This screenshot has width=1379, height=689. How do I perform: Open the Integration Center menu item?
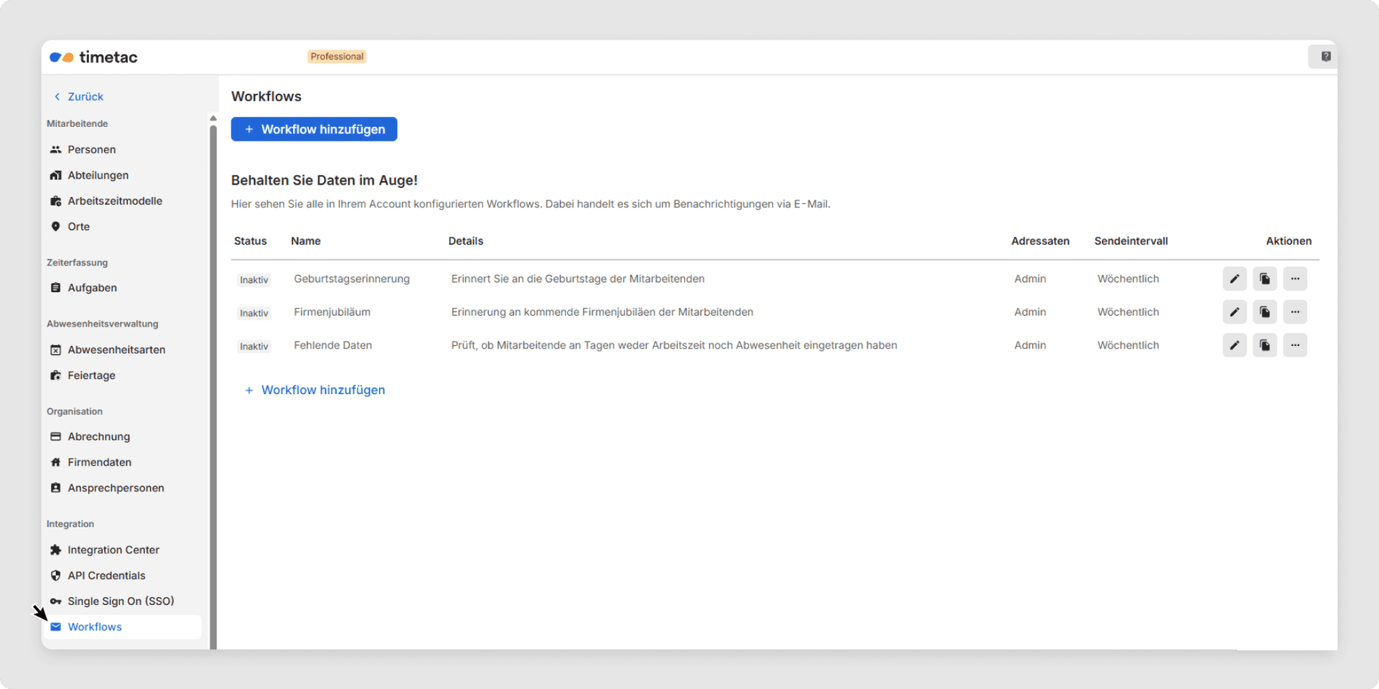coord(113,550)
